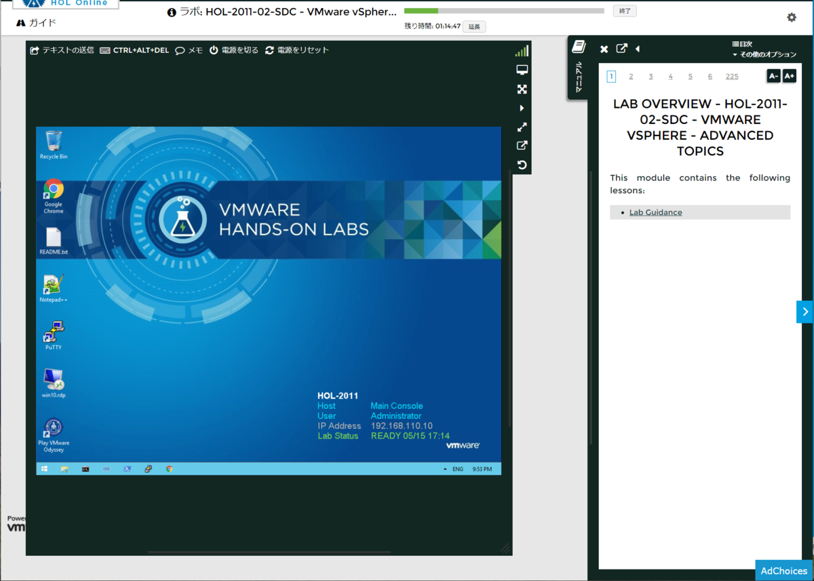The width and height of the screenshot is (814, 581).
Task: Click the console corner resize handle
Action: [x=505, y=548]
